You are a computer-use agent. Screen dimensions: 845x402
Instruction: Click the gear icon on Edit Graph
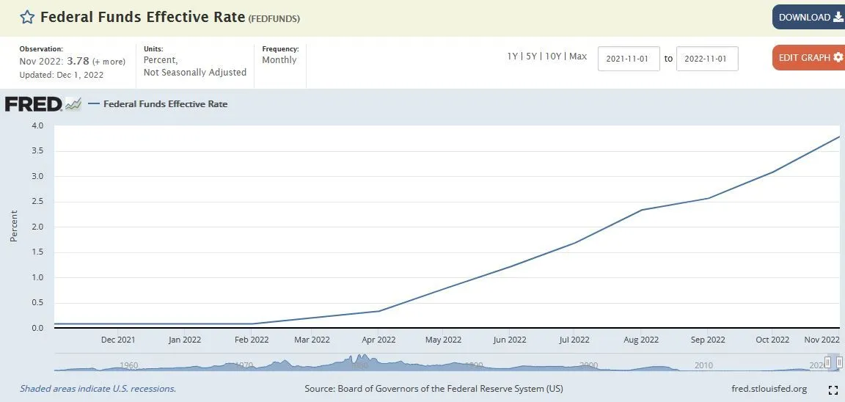click(838, 57)
